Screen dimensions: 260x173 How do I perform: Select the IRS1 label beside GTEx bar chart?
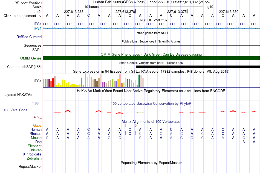[x=37, y=81]
